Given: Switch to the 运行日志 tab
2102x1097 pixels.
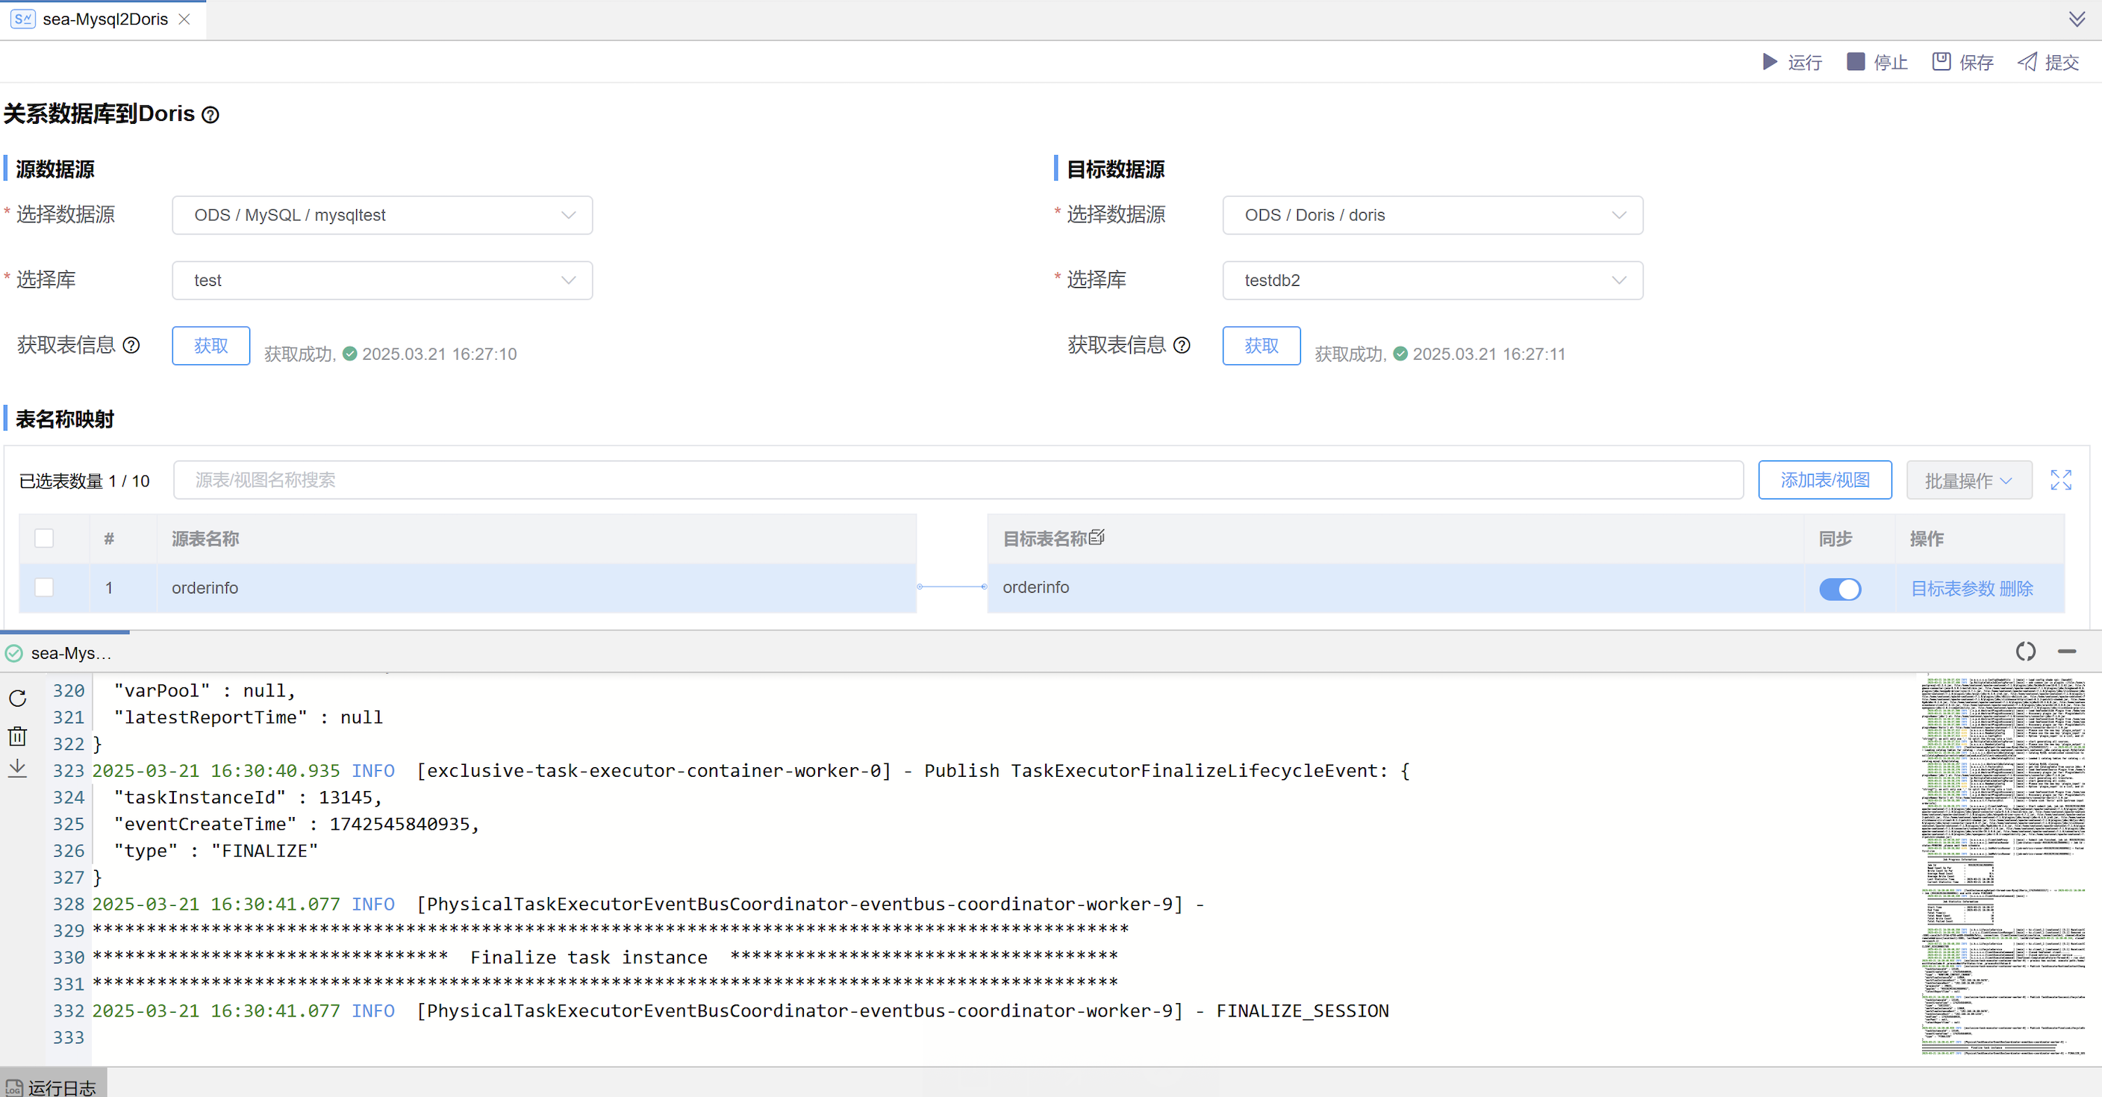Looking at the screenshot, I should [53, 1086].
